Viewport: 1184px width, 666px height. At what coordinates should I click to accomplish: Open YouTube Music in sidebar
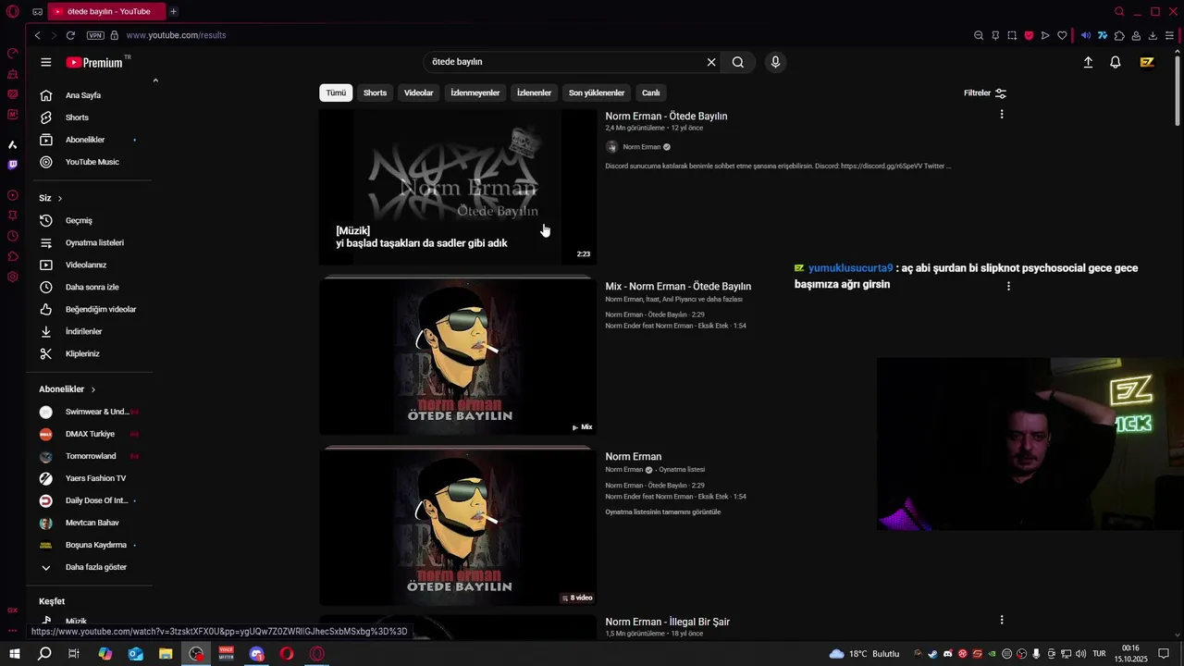(92, 162)
